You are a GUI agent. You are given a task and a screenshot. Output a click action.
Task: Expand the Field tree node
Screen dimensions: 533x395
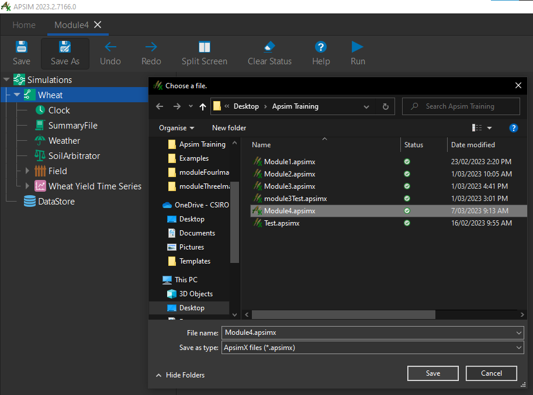tap(27, 171)
